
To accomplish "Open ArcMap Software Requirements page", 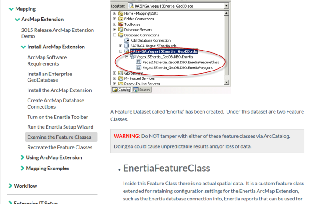I will pyautogui.click(x=47, y=61).
